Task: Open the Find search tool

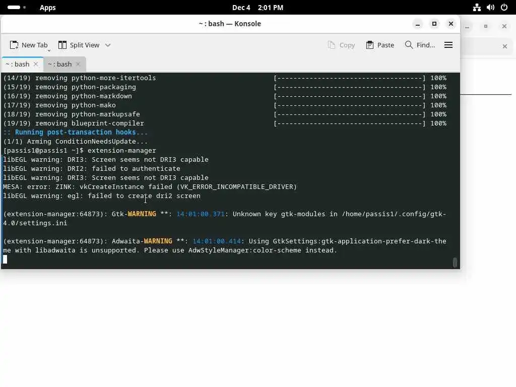Action: [x=420, y=45]
